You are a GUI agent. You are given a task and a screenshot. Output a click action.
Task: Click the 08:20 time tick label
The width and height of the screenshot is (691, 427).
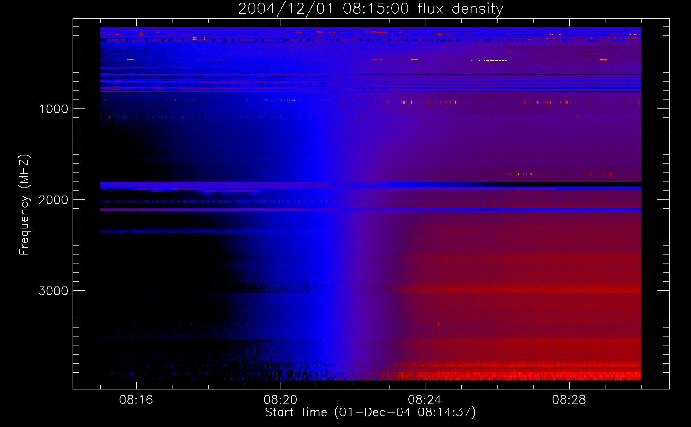(281, 400)
